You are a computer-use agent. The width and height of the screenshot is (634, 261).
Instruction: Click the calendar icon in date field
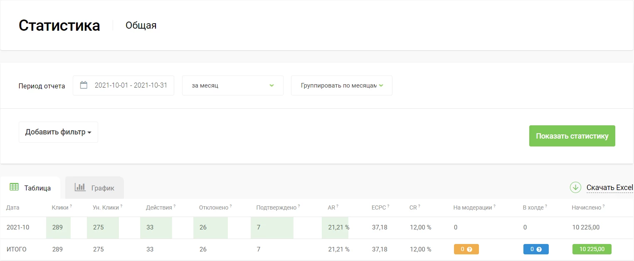click(x=84, y=85)
